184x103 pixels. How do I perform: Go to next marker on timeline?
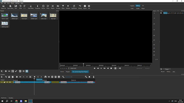(41, 77)
